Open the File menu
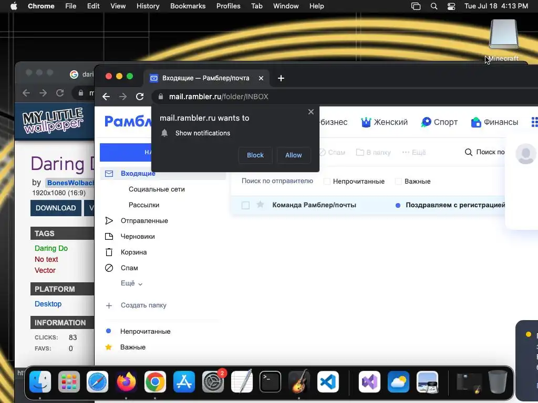 click(71, 6)
